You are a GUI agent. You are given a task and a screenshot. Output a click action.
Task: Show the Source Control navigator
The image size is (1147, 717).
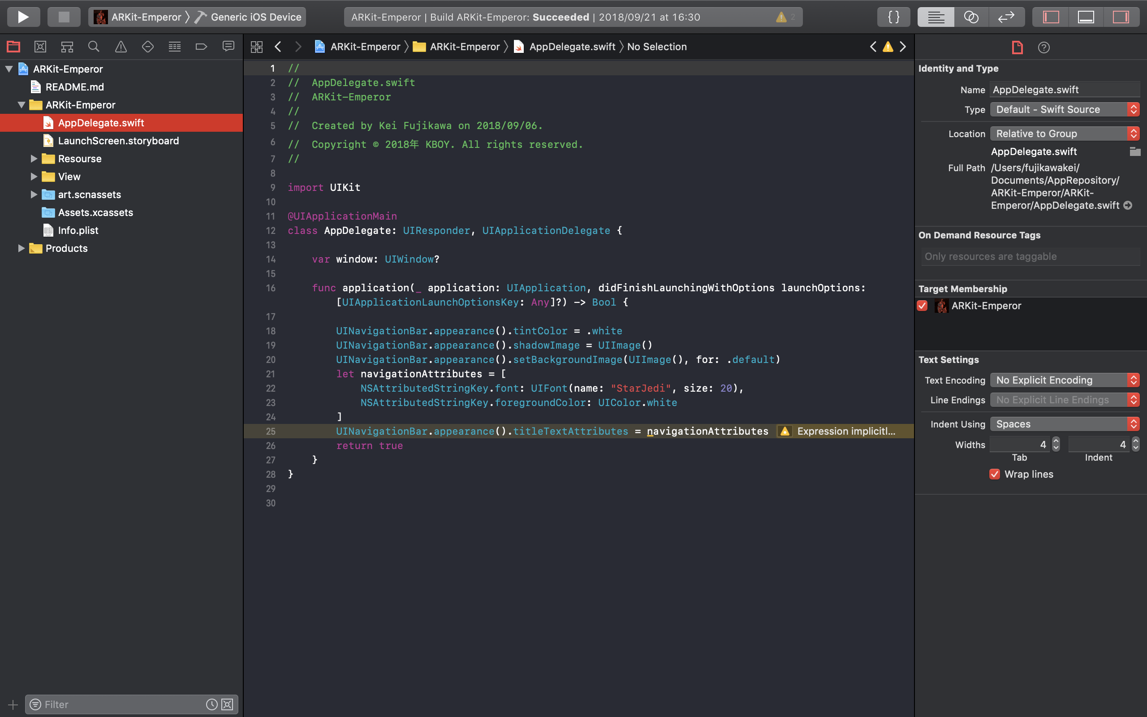40,47
